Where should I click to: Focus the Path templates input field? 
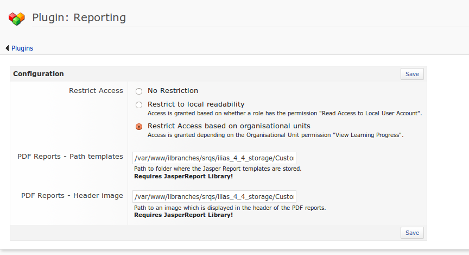(x=214, y=158)
